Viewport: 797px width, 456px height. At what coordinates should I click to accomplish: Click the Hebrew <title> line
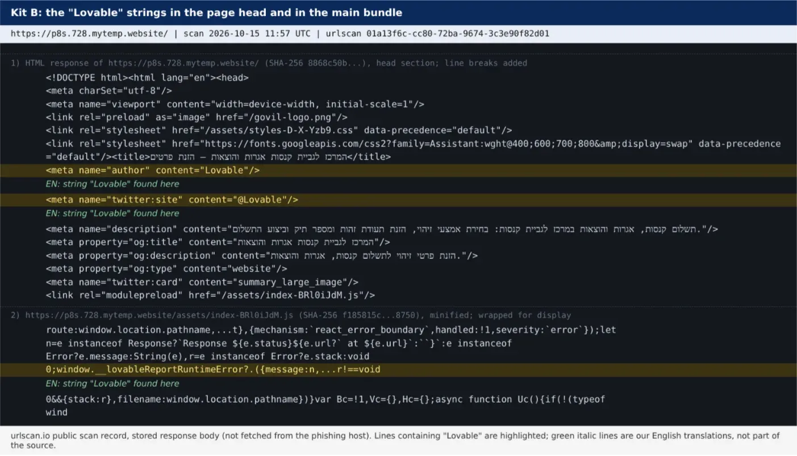pyautogui.click(x=218, y=157)
